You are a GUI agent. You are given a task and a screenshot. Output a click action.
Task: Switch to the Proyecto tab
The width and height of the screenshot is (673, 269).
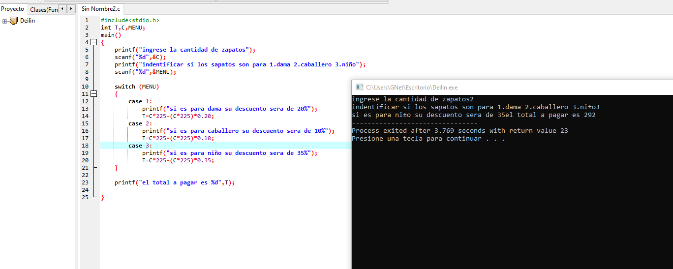click(x=13, y=9)
